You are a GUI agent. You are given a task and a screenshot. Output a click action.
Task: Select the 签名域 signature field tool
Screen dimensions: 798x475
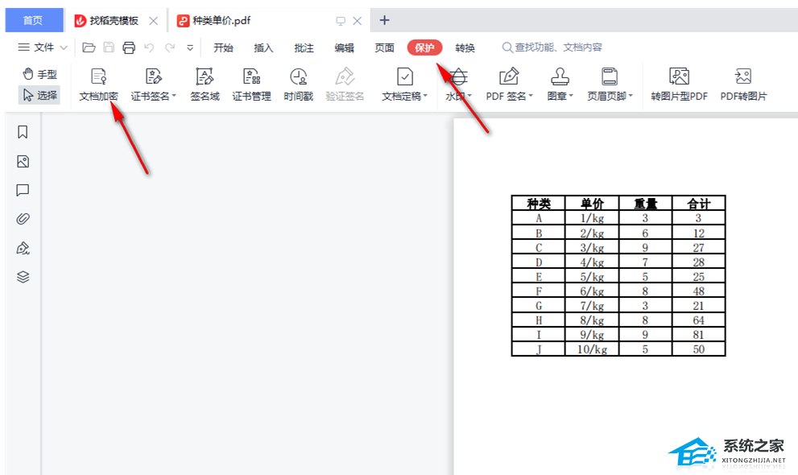(x=205, y=85)
